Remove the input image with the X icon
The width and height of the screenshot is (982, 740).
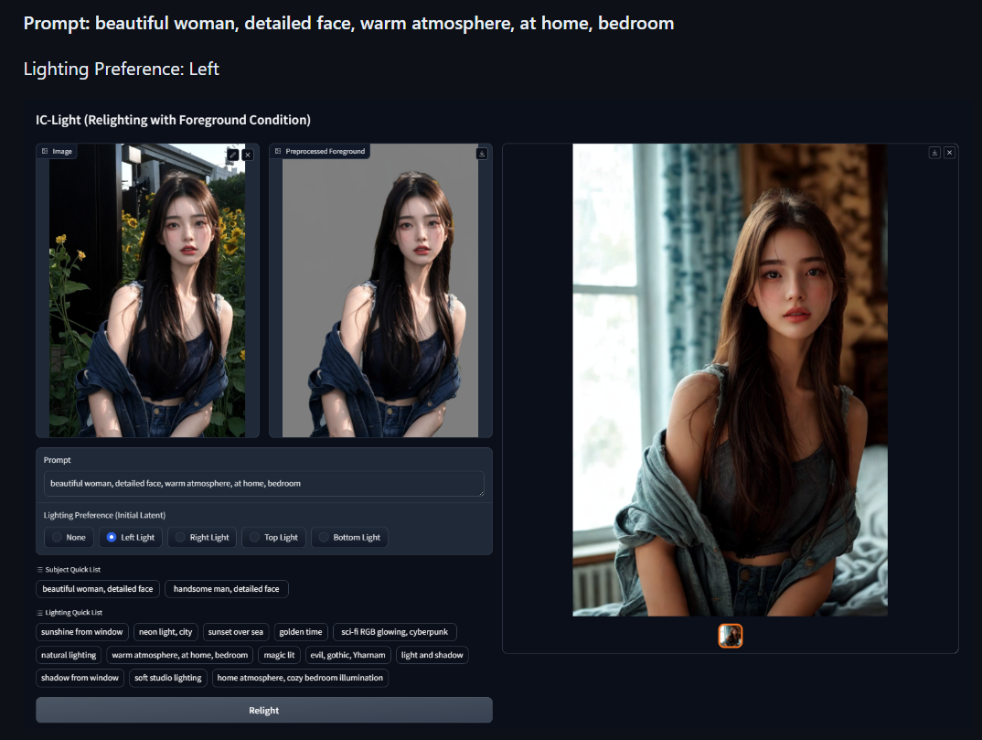click(x=248, y=155)
